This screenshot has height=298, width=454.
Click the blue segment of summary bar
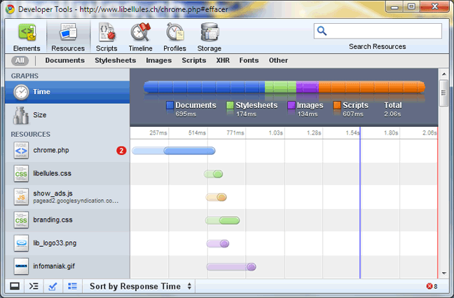[204, 87]
